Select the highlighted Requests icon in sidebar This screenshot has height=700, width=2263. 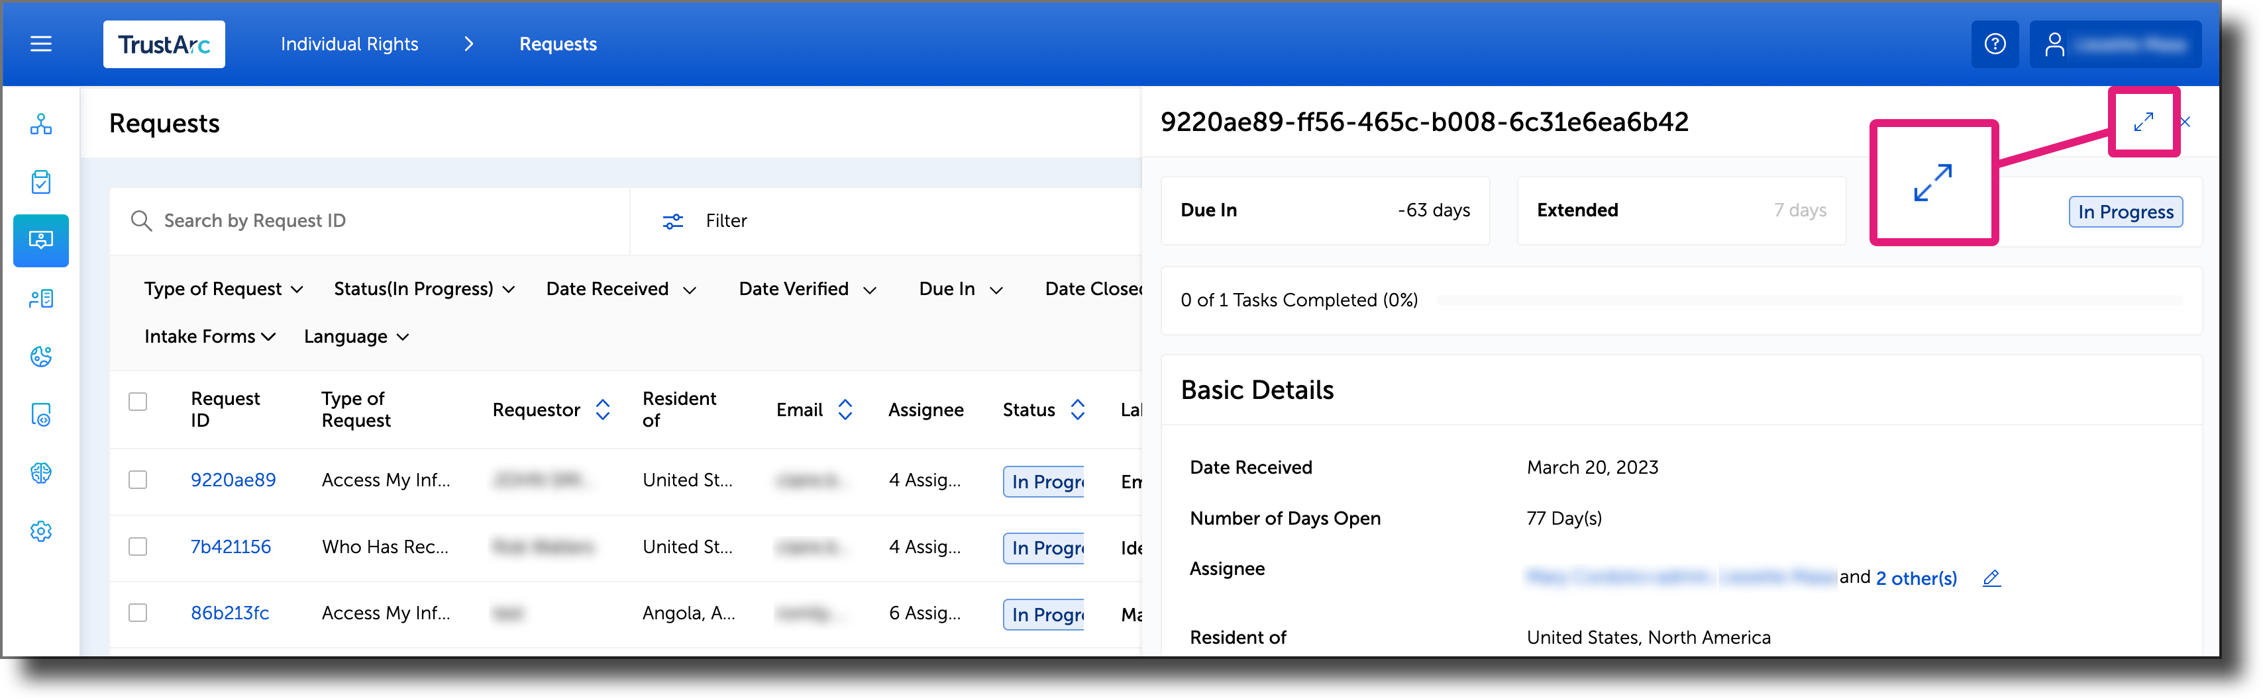[x=40, y=240]
